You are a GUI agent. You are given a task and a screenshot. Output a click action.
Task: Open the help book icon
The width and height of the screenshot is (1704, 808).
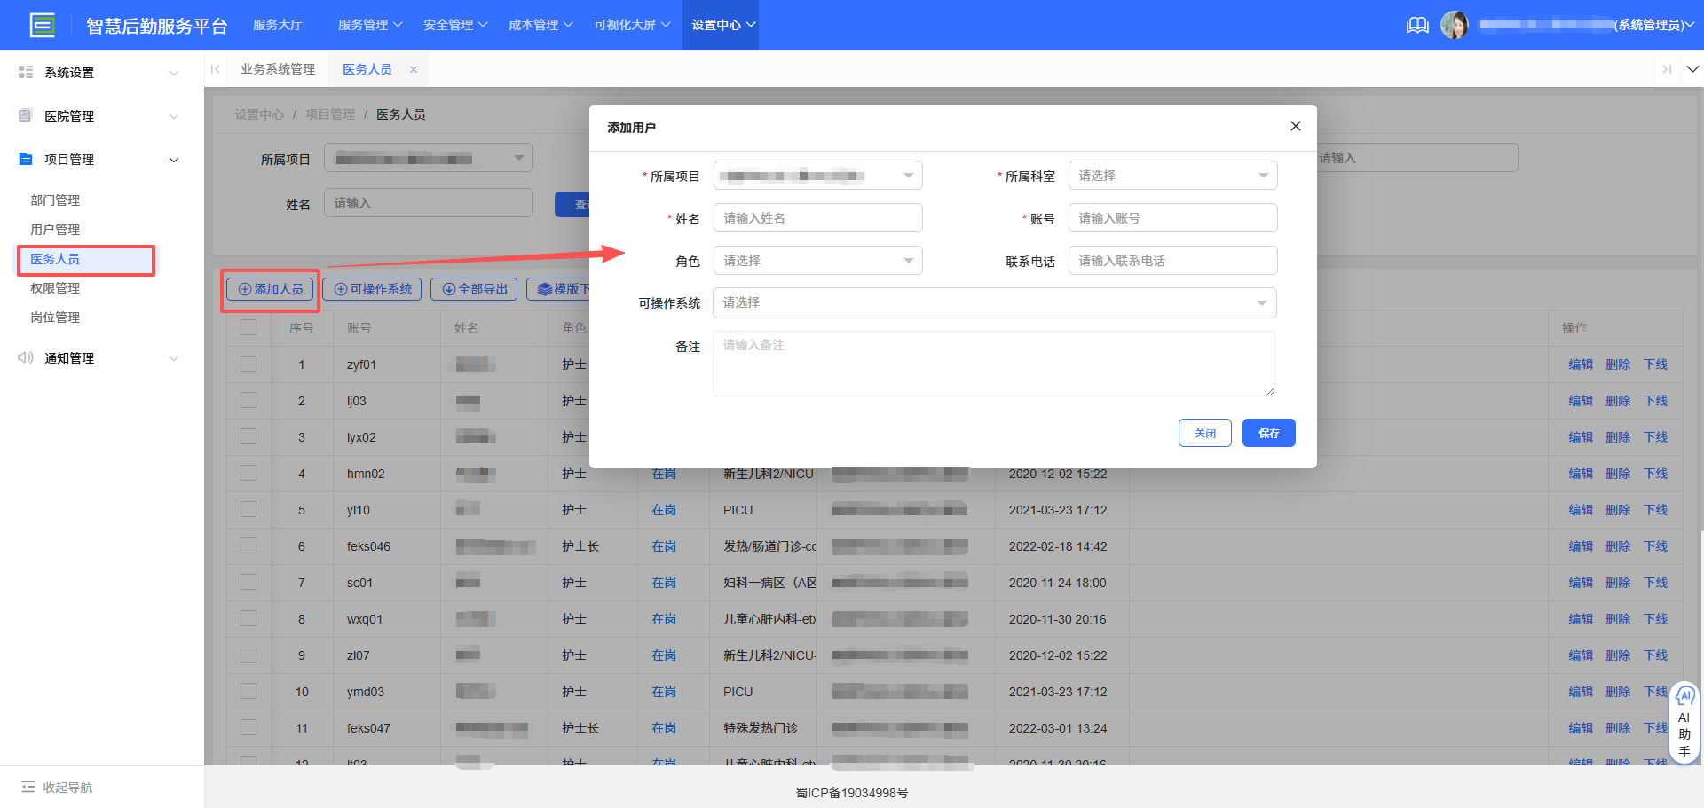tap(1417, 25)
